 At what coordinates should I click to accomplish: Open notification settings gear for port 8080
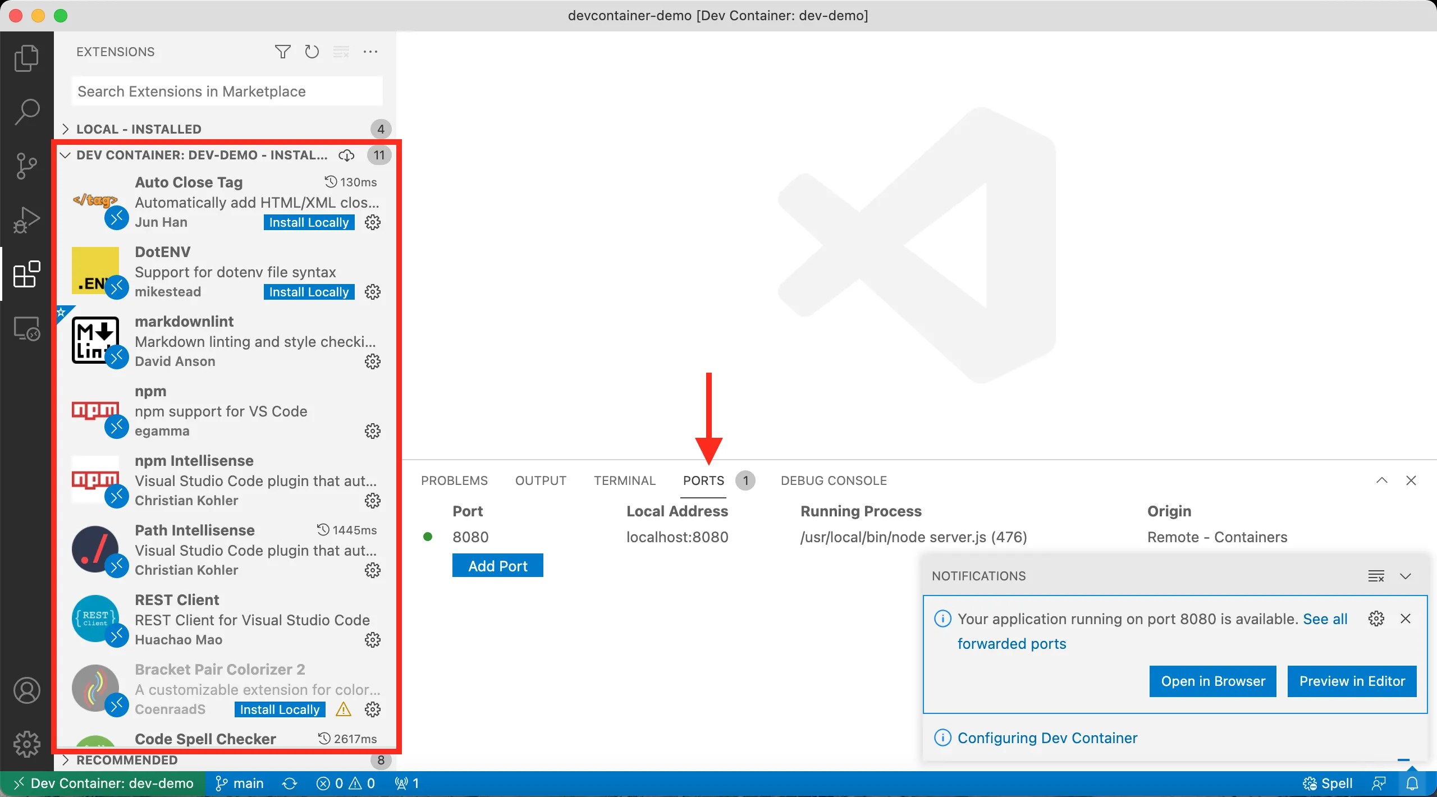(x=1376, y=619)
